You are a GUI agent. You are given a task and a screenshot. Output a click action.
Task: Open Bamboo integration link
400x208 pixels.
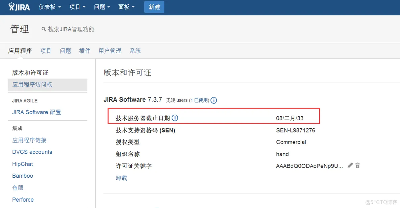click(23, 176)
